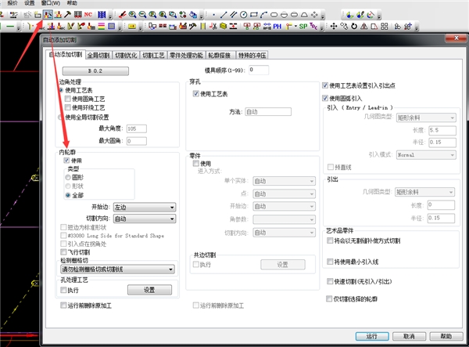Open the 开始边 dropdown showing 左边
469x347 pixels.
pos(142,207)
